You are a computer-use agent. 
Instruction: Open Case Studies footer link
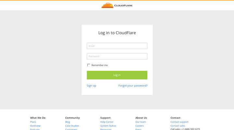[x=72, y=126]
